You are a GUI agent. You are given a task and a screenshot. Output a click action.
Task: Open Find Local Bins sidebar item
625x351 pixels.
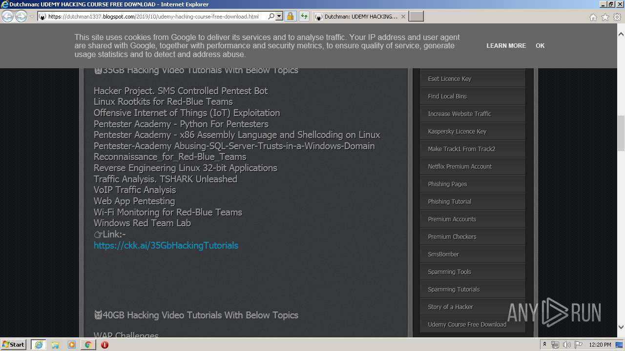473,96
